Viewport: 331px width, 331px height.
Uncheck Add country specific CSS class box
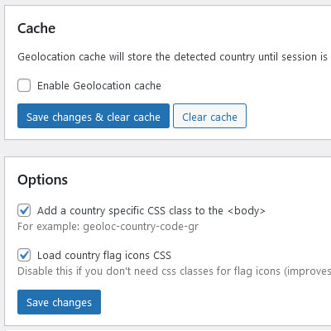pos(24,210)
